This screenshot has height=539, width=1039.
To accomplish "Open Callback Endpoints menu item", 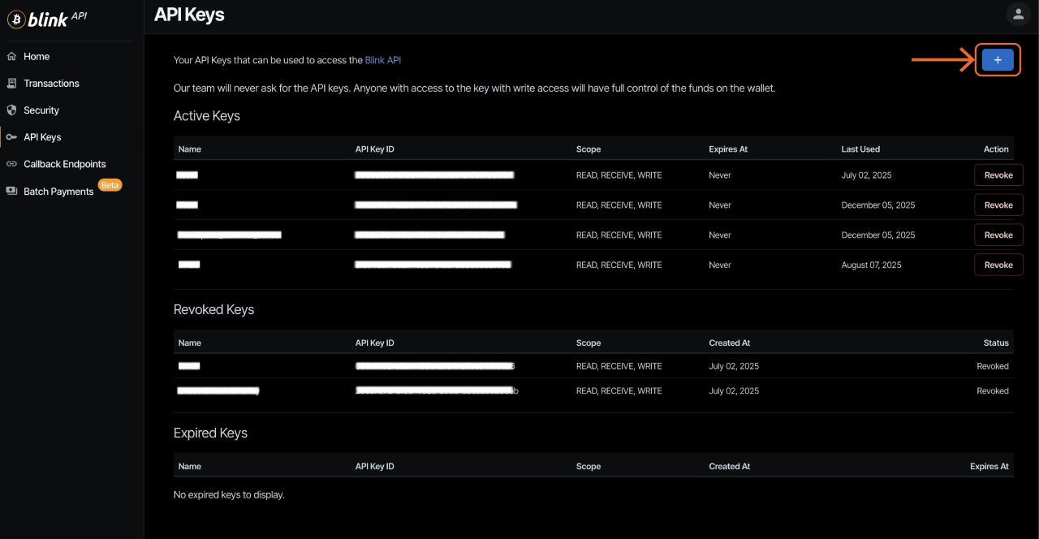I will (x=65, y=164).
